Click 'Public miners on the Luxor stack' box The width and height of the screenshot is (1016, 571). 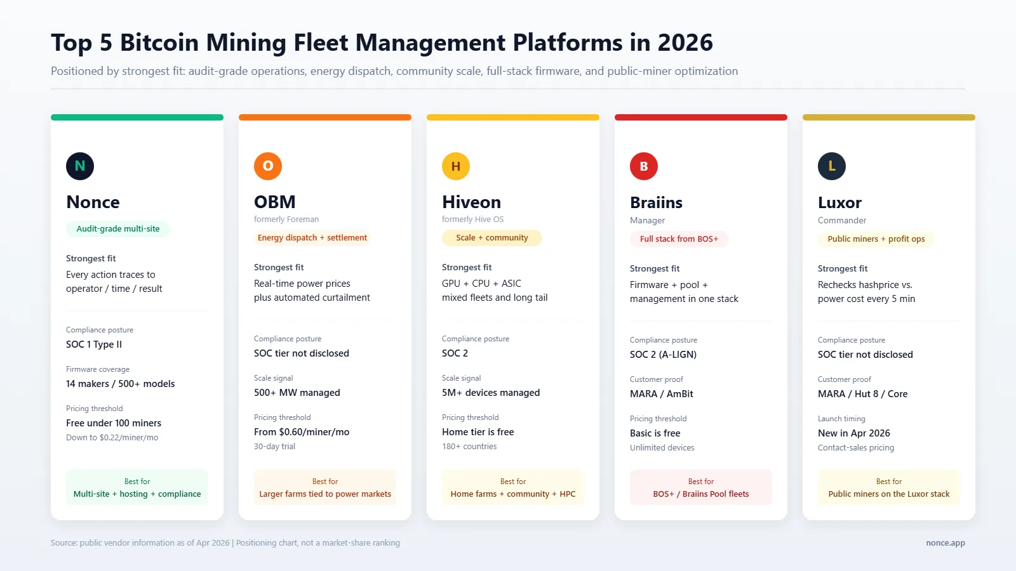pos(889,487)
